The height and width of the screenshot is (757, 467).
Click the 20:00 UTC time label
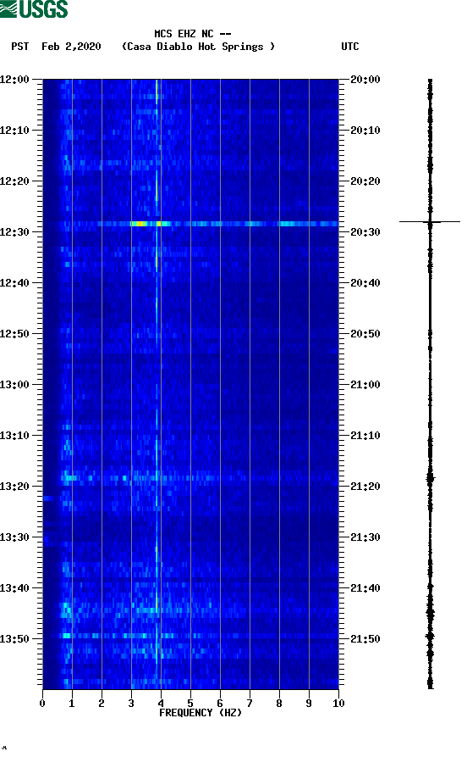pyautogui.click(x=365, y=80)
